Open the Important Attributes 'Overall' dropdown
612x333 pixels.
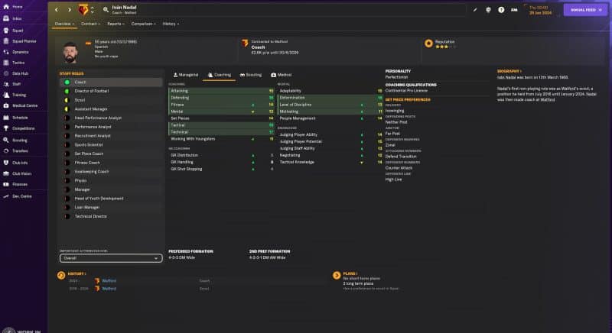pos(110,258)
